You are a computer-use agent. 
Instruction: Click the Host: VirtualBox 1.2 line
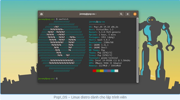click(x=101, y=29)
